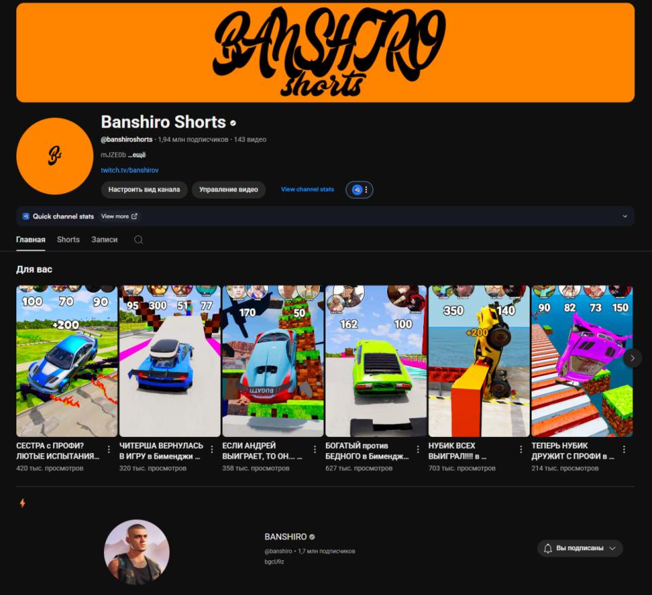Open the НУБИК ВСЕХ ВЫИГРАЛ video thumbnail
This screenshot has height=595, width=652.
pyautogui.click(x=479, y=361)
